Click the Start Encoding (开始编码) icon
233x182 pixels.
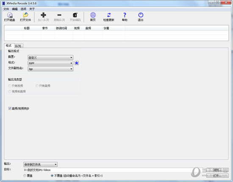coord(75,15)
